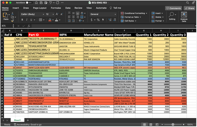Click the Name Box showing X75
The width and height of the screenshot is (197, 127).
(7, 26)
